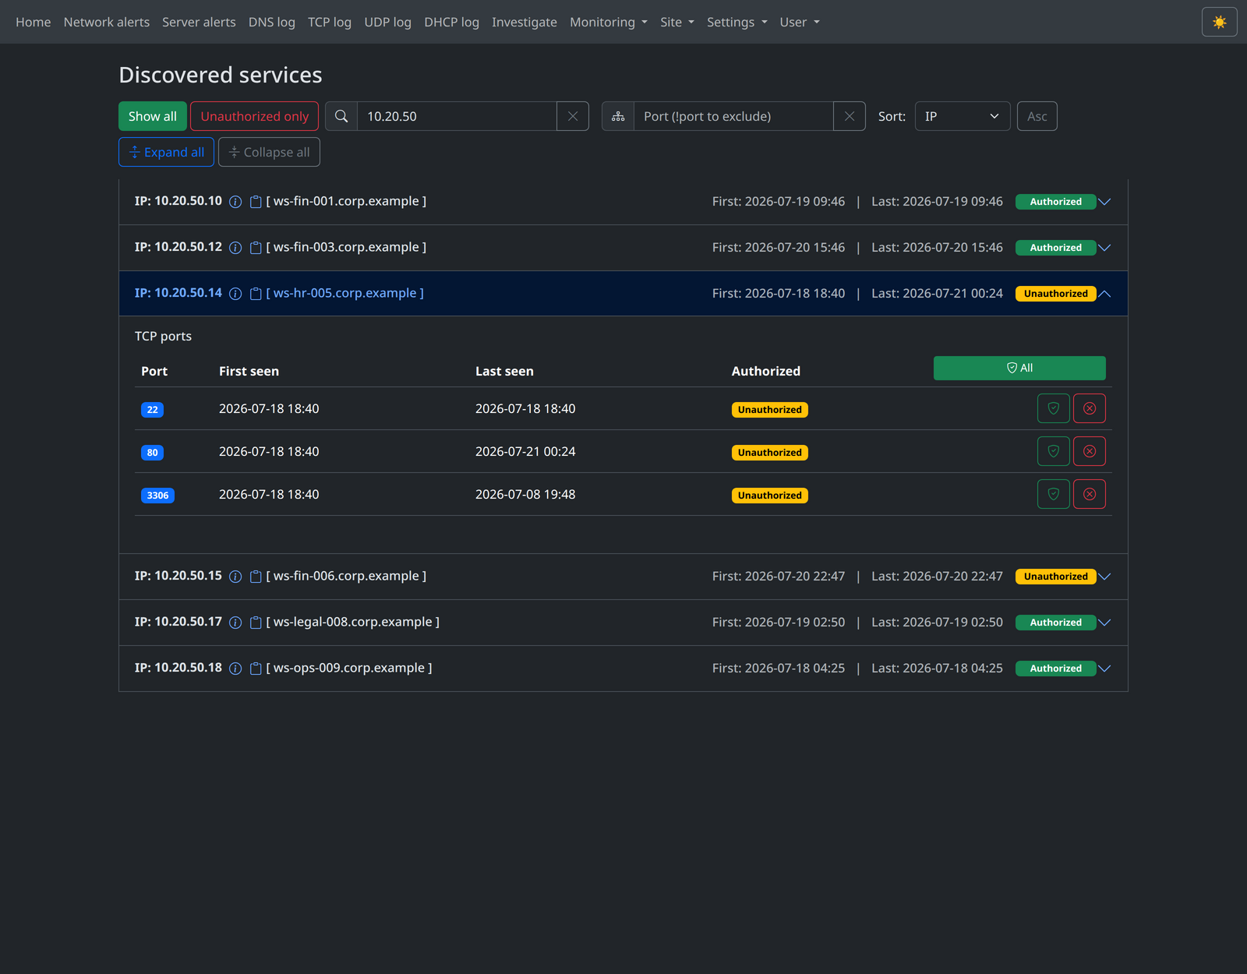The height and width of the screenshot is (974, 1247).
Task: Authorize all ports with All button
Action: click(1019, 368)
